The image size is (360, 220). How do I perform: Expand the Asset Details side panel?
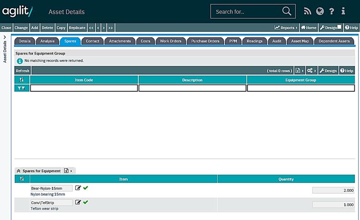point(5,37)
